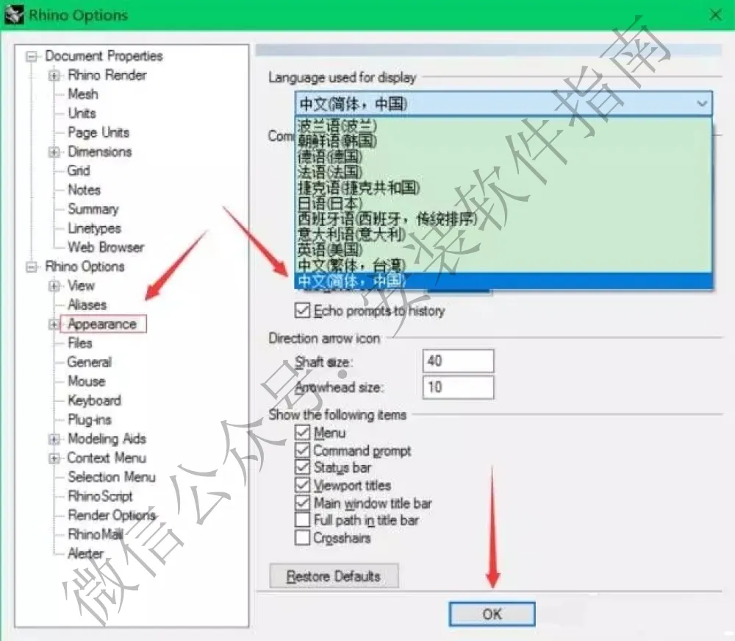This screenshot has width=735, height=641.
Task: Select Linetypes tree item
Action: 94,229
